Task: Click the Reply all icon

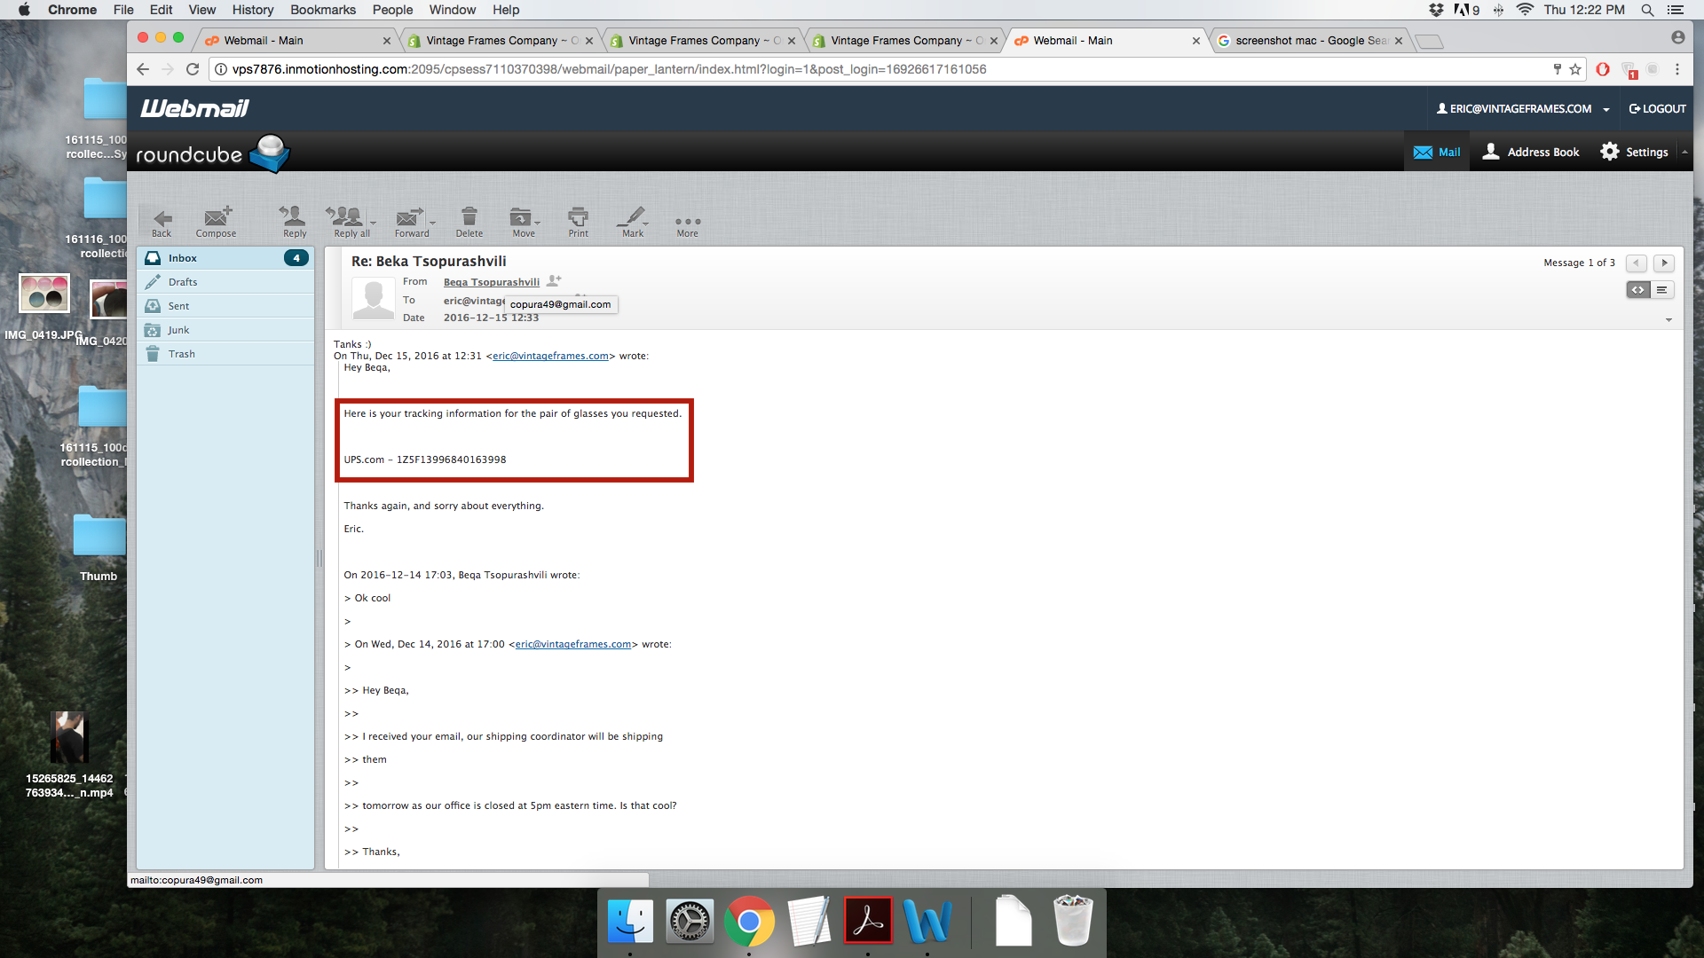Action: (347, 222)
